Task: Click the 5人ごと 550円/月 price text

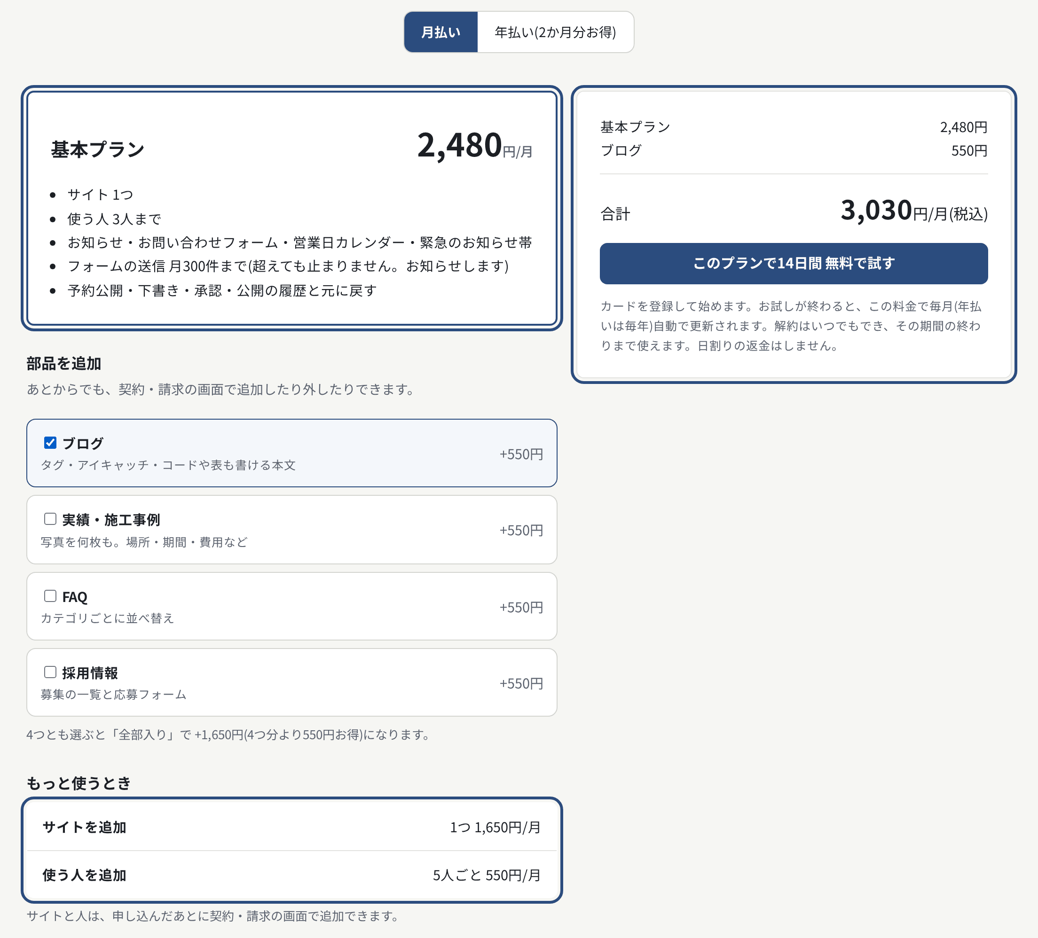Action: (487, 875)
